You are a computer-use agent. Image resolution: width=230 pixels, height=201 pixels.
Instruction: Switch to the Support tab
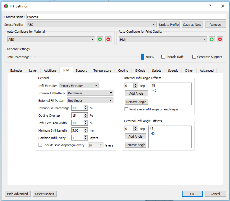click(x=81, y=71)
